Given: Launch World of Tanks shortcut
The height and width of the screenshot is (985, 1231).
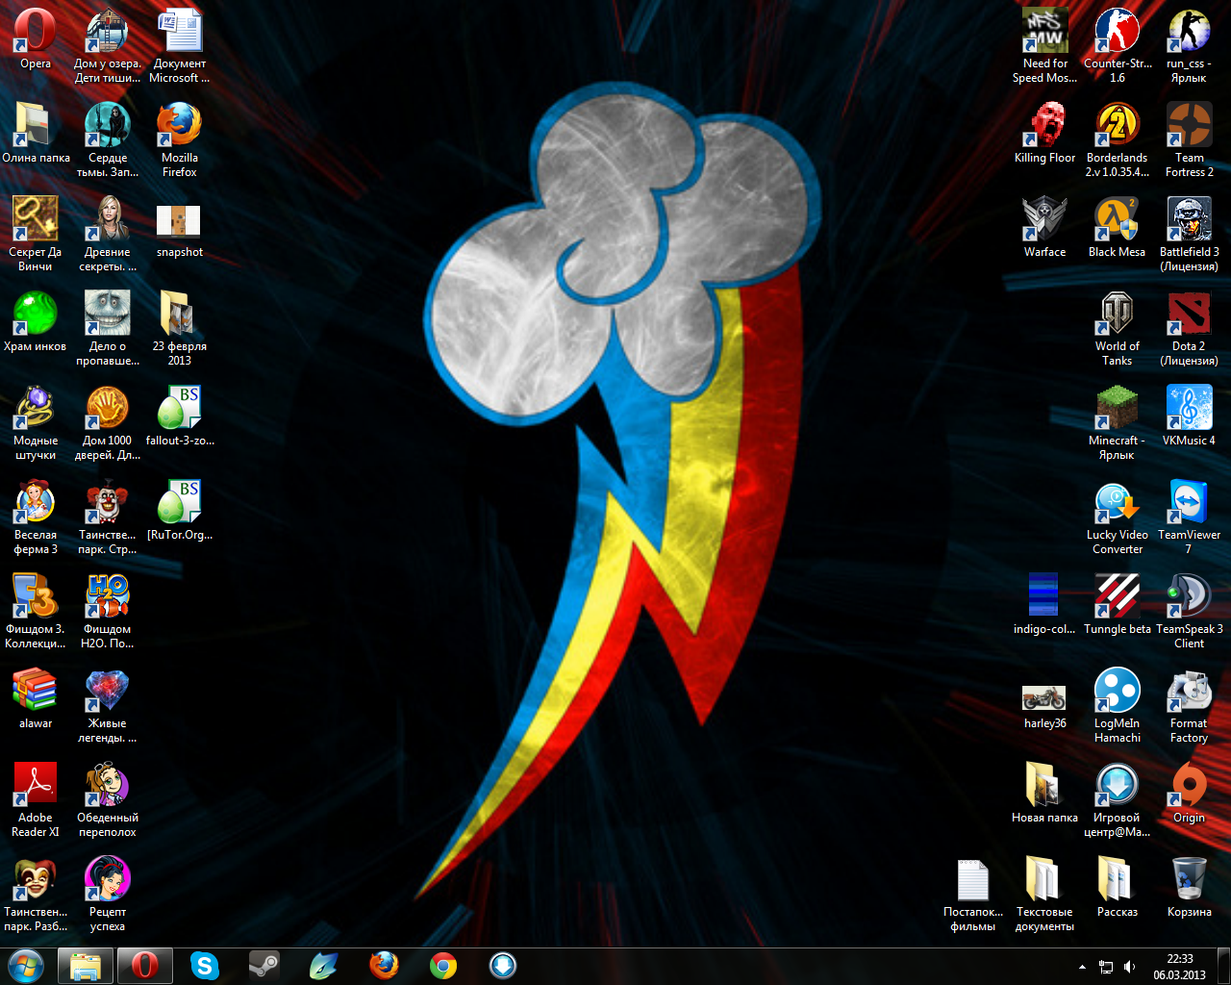Looking at the screenshot, I should pos(1117,328).
